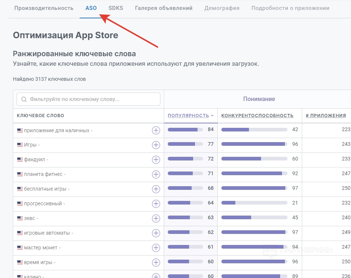Switch to the SDKS tab

tap(116, 8)
